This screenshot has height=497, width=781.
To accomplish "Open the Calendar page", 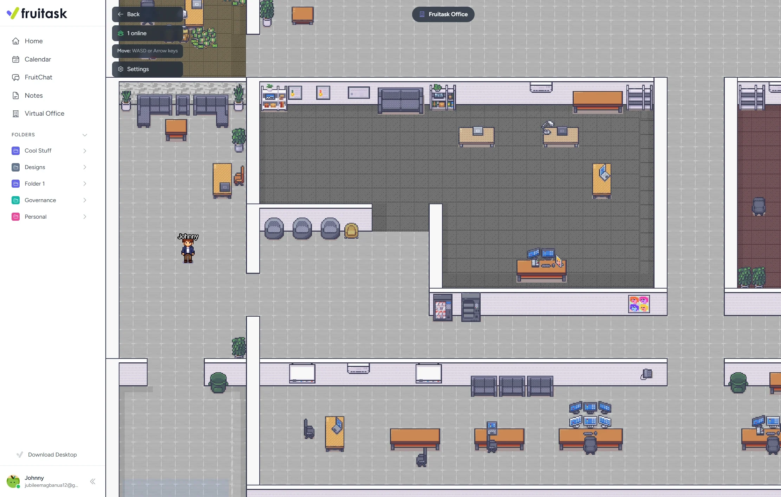I will [x=38, y=59].
